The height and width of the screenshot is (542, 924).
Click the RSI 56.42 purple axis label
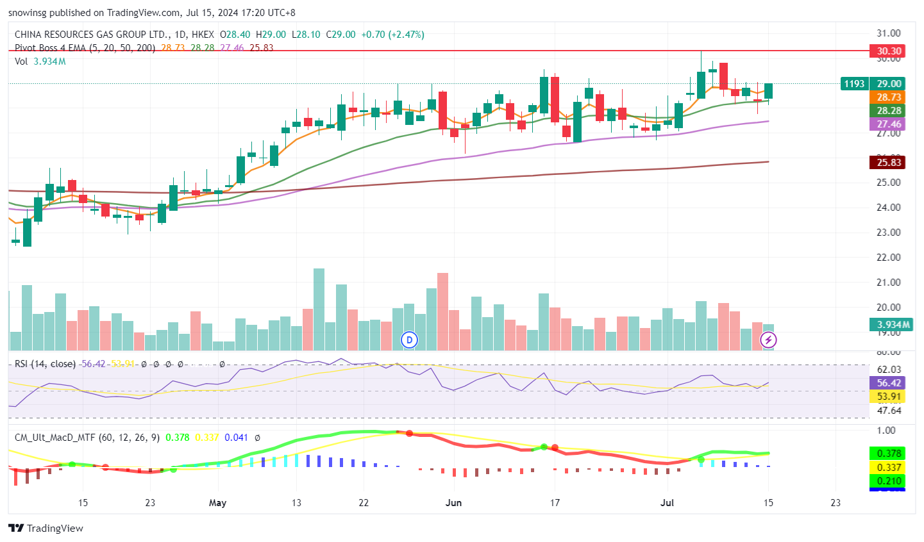point(887,382)
